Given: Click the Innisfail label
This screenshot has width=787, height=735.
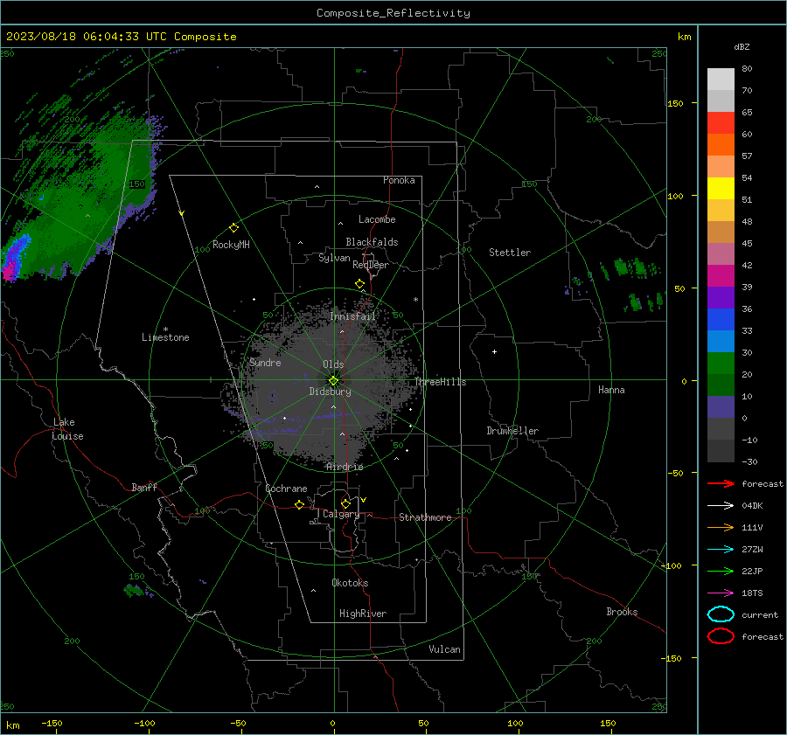Looking at the screenshot, I should pos(353,316).
